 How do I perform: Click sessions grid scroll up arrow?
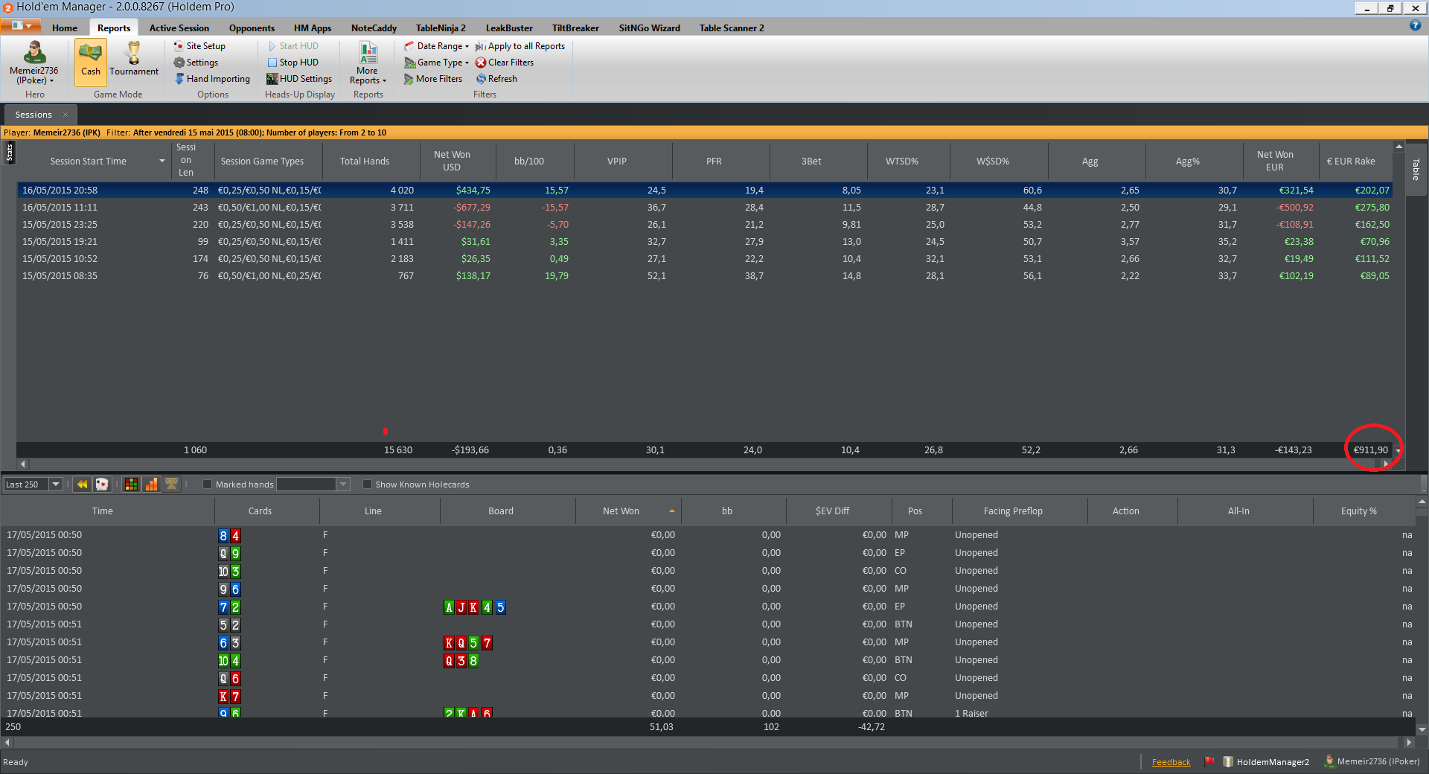point(1399,147)
